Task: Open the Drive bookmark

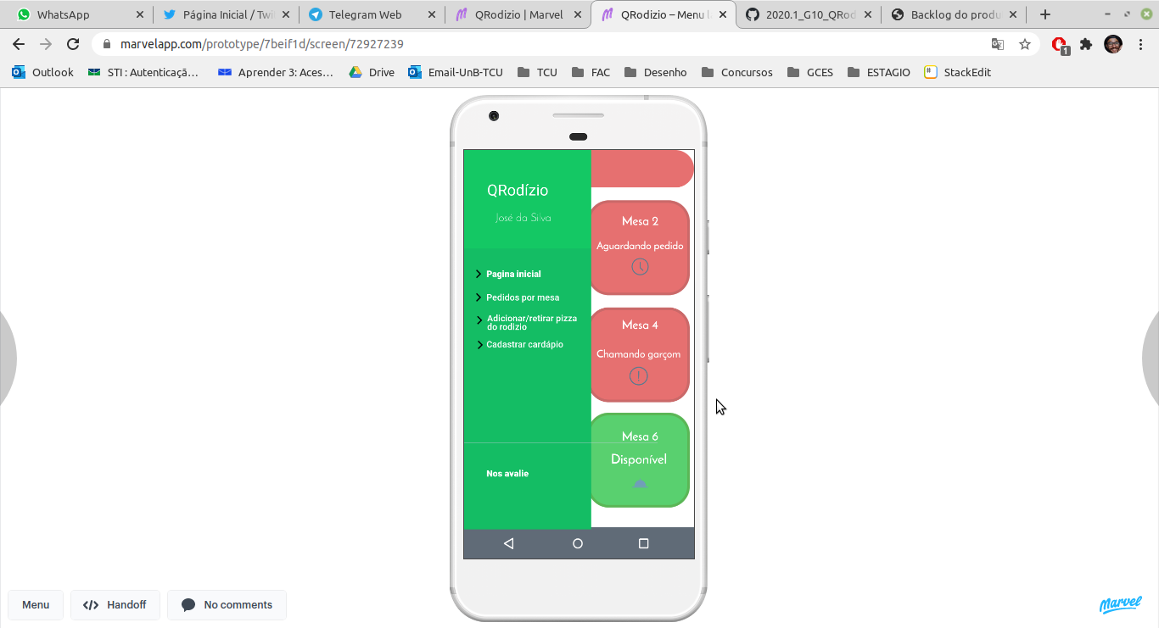Action: coord(372,72)
